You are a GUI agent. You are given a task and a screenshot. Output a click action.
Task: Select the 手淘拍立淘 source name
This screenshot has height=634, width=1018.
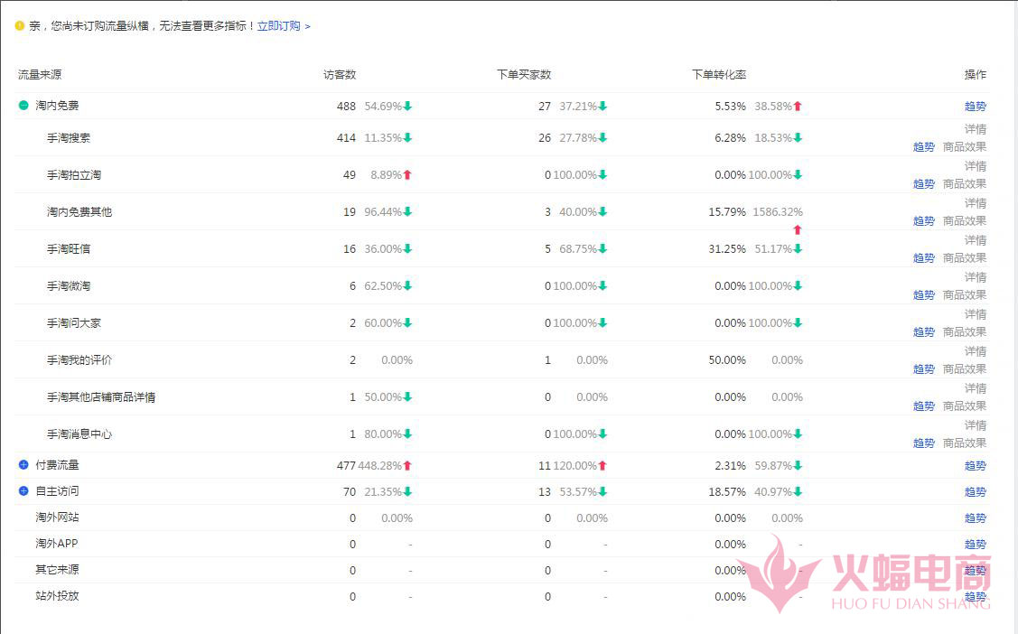click(x=73, y=174)
